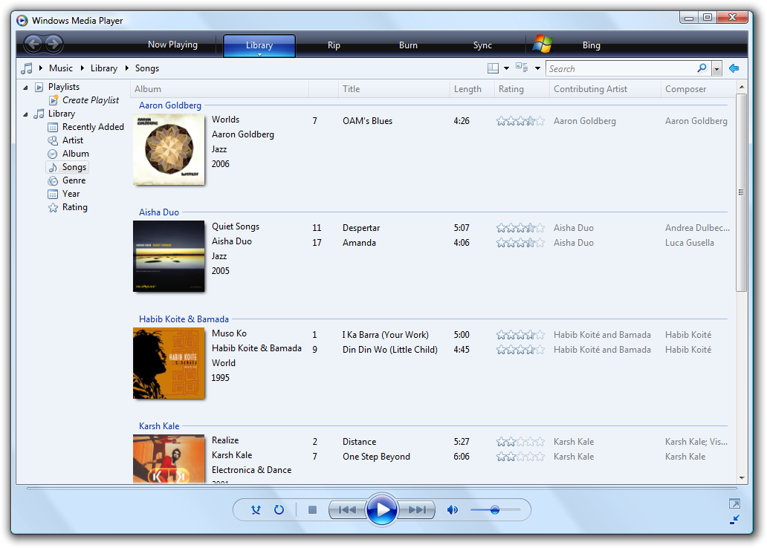Viewport: 767px width, 548px height.
Task: Open the Library tab dropdown arrow
Action: pyautogui.click(x=259, y=54)
